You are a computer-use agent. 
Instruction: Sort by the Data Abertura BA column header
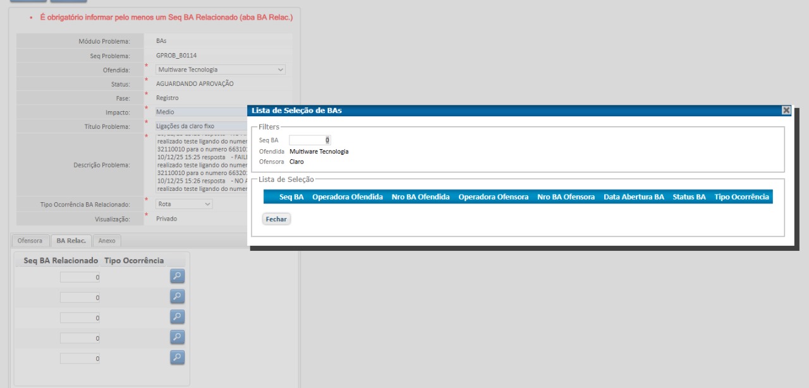click(x=633, y=197)
